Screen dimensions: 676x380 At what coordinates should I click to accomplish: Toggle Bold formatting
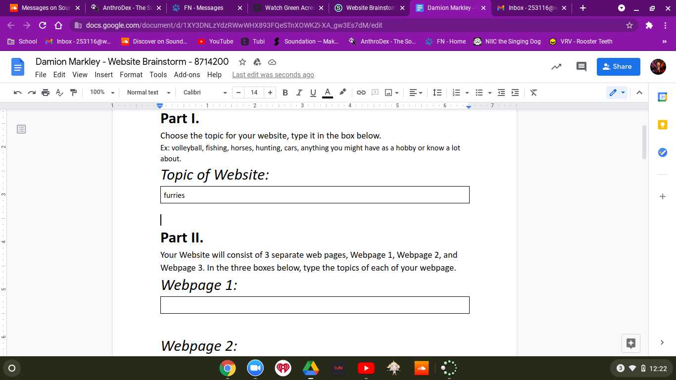pyautogui.click(x=285, y=93)
